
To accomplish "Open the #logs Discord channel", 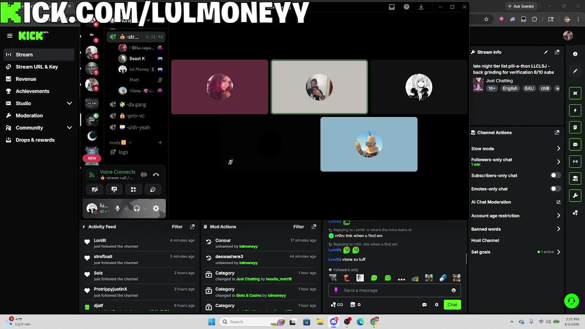I will (x=136, y=152).
